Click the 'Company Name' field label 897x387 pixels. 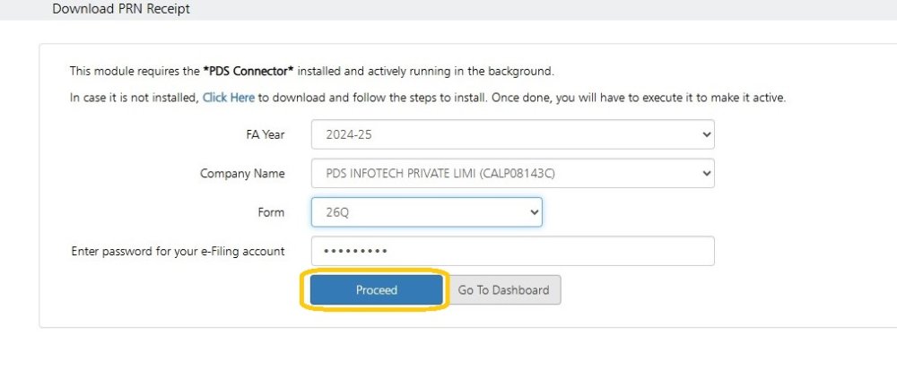tap(242, 174)
